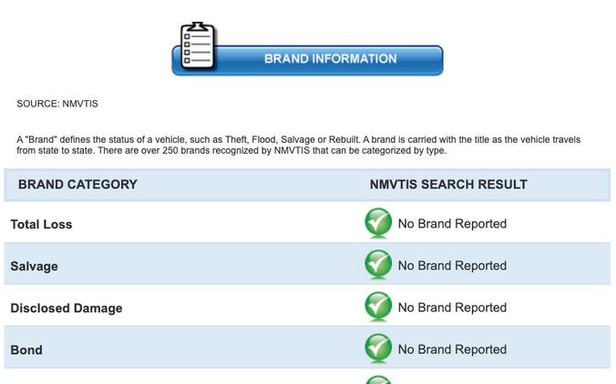Click No Brand Reported in Total Loss row
Image resolution: width=616 pixels, height=384 pixels.
[x=452, y=224]
